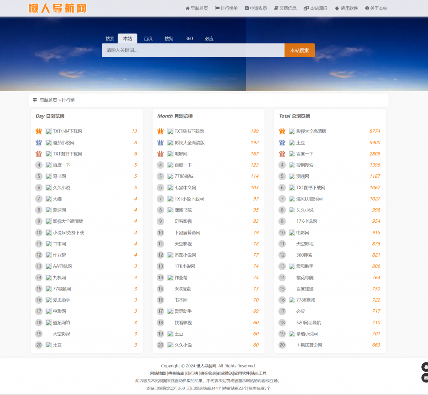Switch to the 百度 search tab
Image resolution: width=428 pixels, height=395 pixels.
click(x=148, y=38)
